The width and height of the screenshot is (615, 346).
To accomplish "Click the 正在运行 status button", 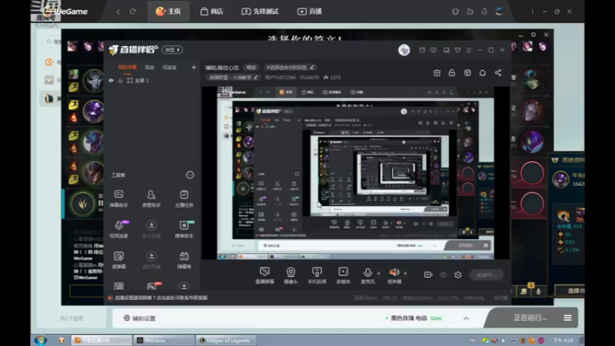I will point(530,318).
